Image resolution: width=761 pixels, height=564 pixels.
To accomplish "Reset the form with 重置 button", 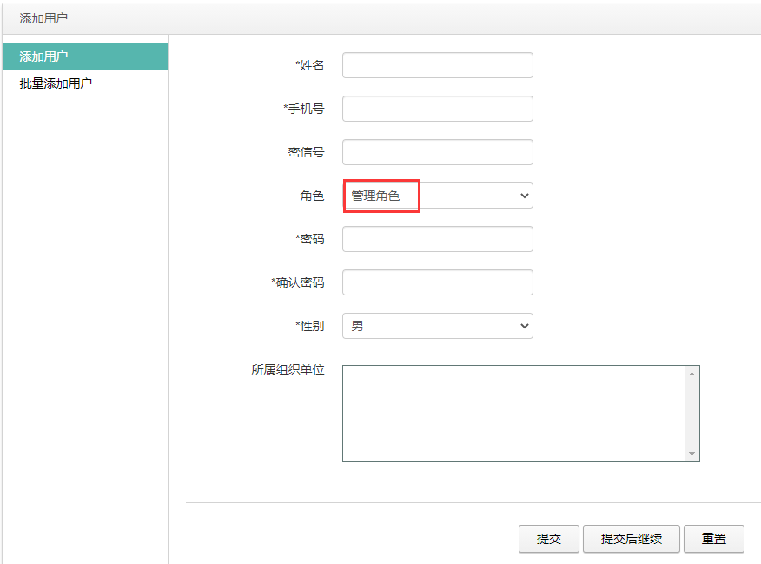I will [x=713, y=539].
